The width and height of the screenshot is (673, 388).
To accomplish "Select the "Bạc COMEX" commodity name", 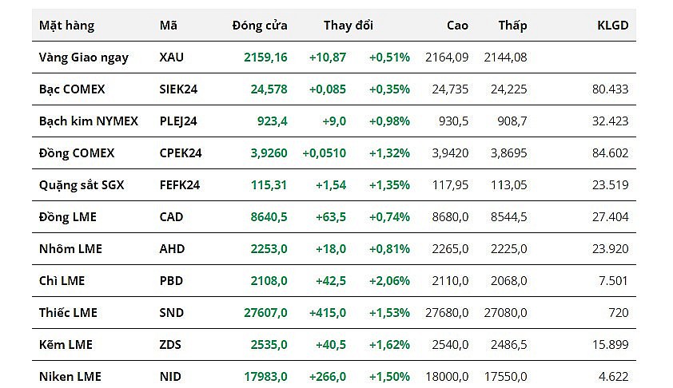I will tap(72, 89).
